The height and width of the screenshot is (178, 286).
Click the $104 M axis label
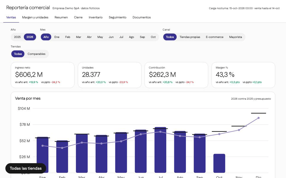(x=24, y=109)
